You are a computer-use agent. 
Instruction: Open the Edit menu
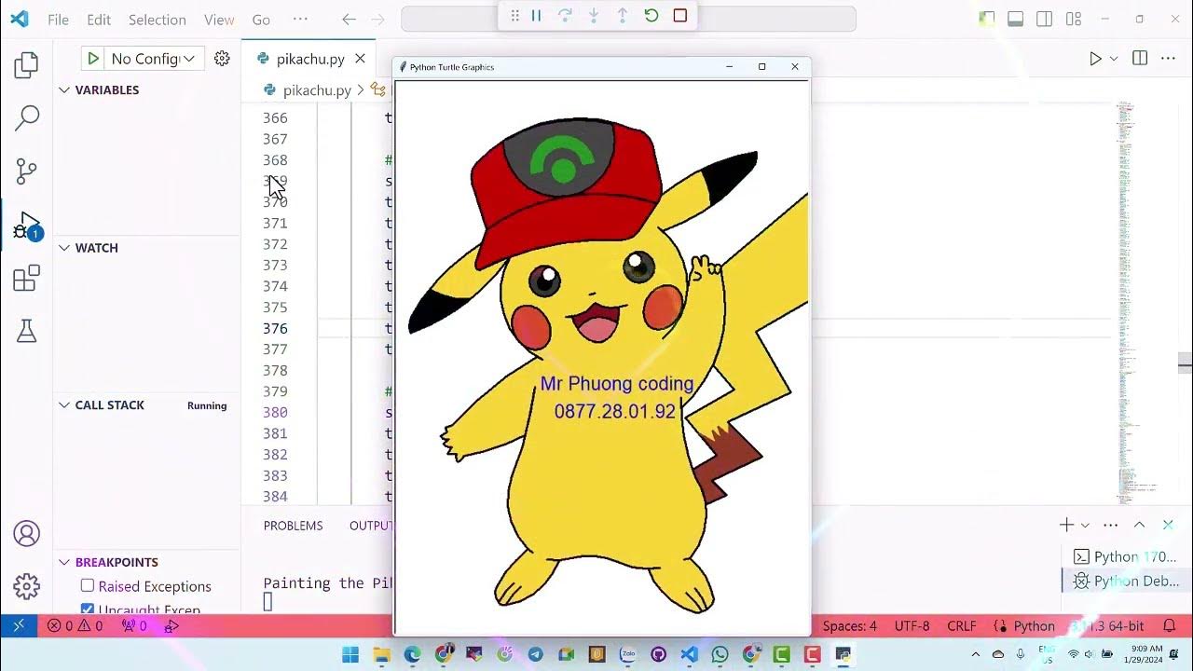point(99,20)
